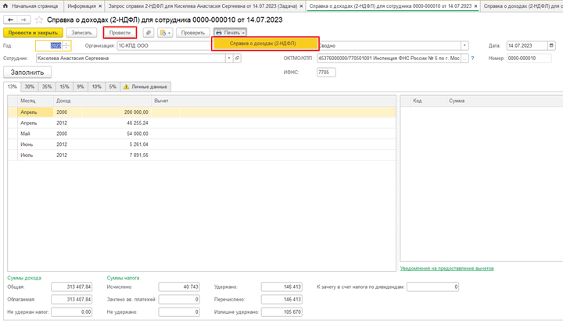Select the row with income 46 255,24
This screenshot has width=563, height=324.
click(202, 123)
